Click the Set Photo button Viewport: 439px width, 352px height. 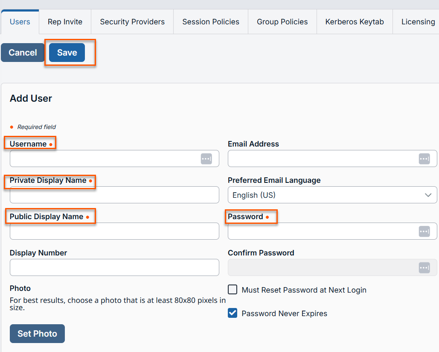(x=37, y=334)
